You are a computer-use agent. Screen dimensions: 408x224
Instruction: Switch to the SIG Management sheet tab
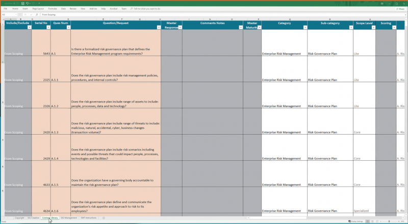coord(69,218)
